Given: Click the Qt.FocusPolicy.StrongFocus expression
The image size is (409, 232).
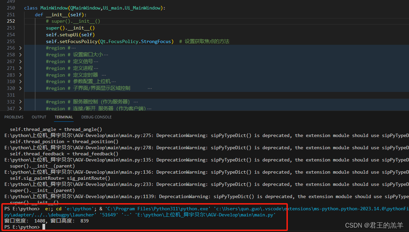Looking at the screenshot, I should [137, 41].
